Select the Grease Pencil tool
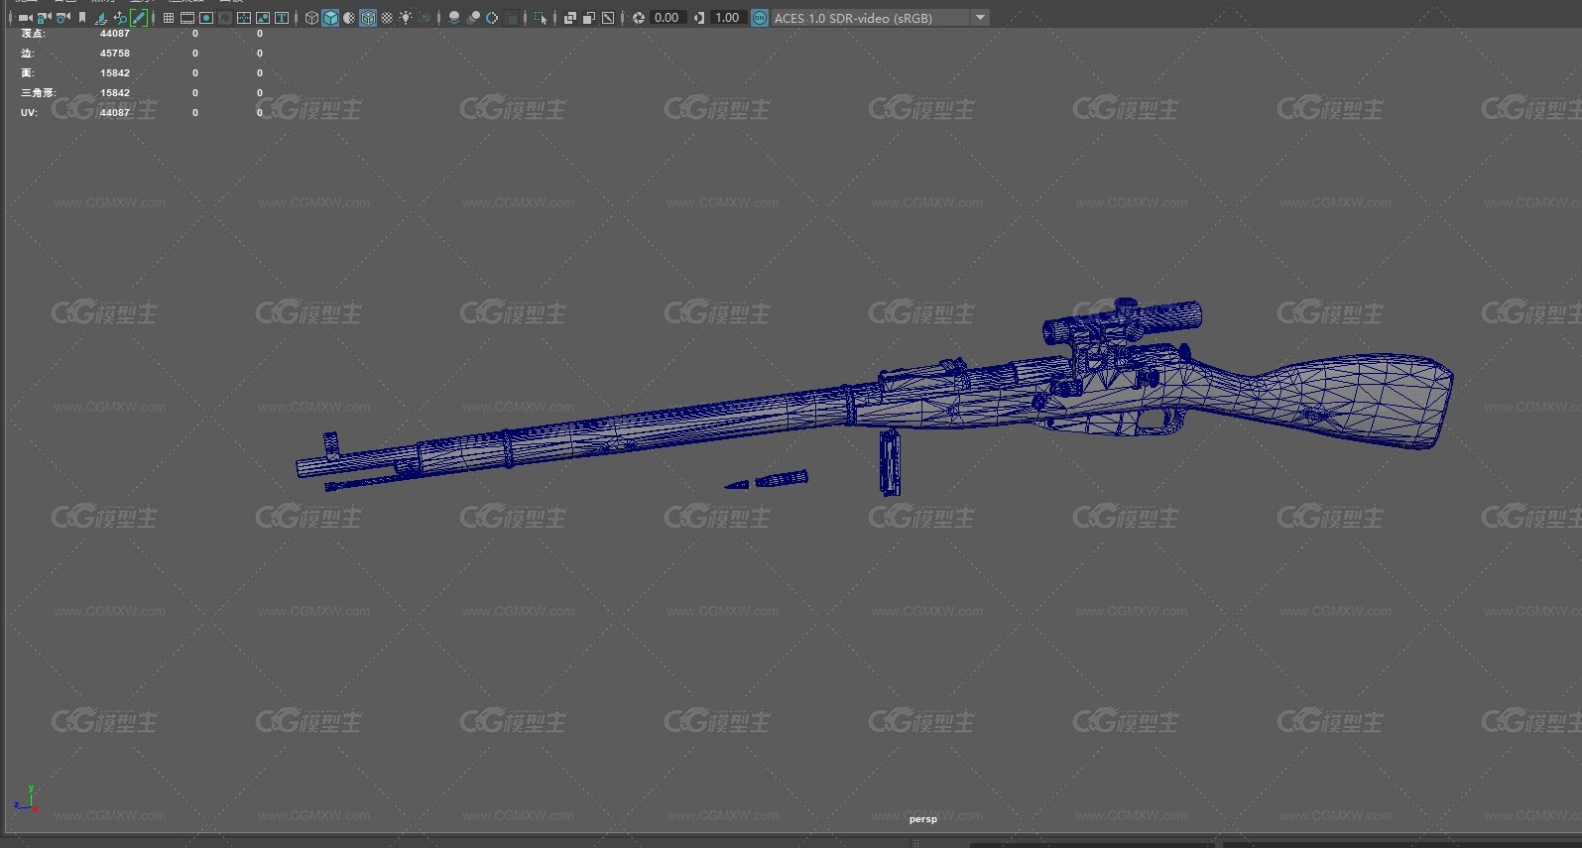The width and height of the screenshot is (1582, 848). point(139,18)
